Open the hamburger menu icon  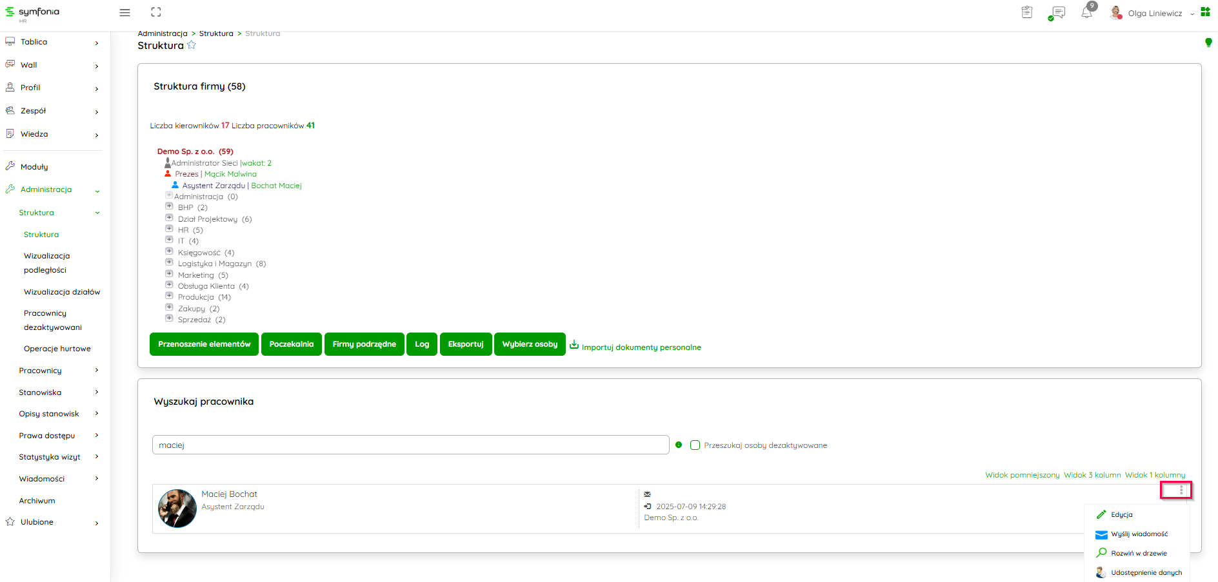tap(125, 13)
